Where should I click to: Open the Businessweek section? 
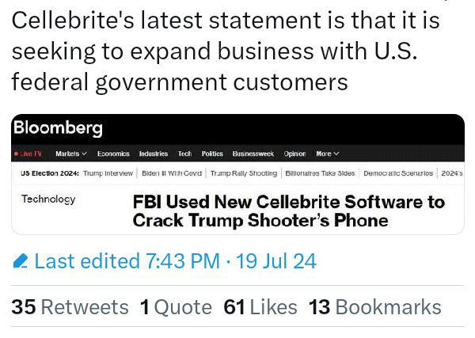click(x=253, y=154)
